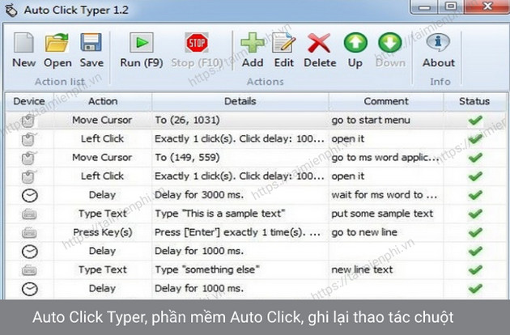Screen dimensions: 510x335
Task: Click clock icon in 'Delay for 3000 ms.' row
Action: tap(29, 196)
